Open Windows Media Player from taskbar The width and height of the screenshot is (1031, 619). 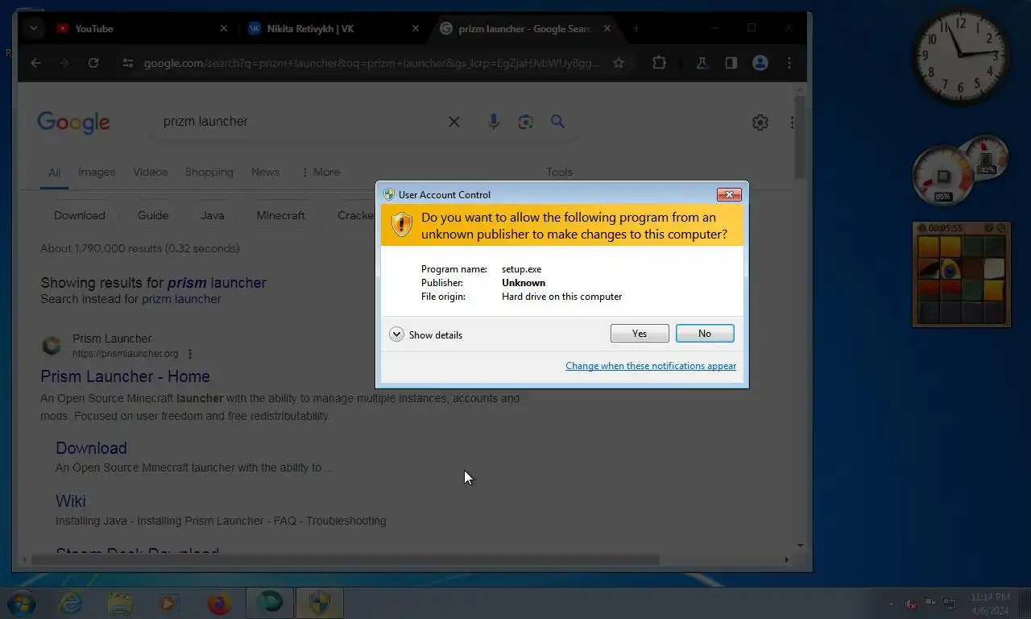[168, 603]
